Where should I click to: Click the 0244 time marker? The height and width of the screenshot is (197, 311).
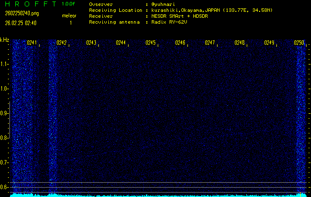121,43
